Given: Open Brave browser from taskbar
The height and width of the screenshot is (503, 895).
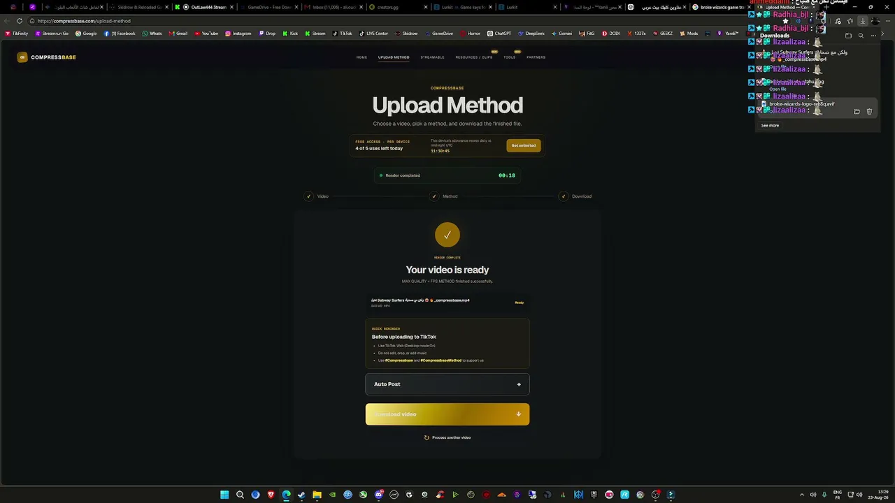Looking at the screenshot, I should (271, 495).
